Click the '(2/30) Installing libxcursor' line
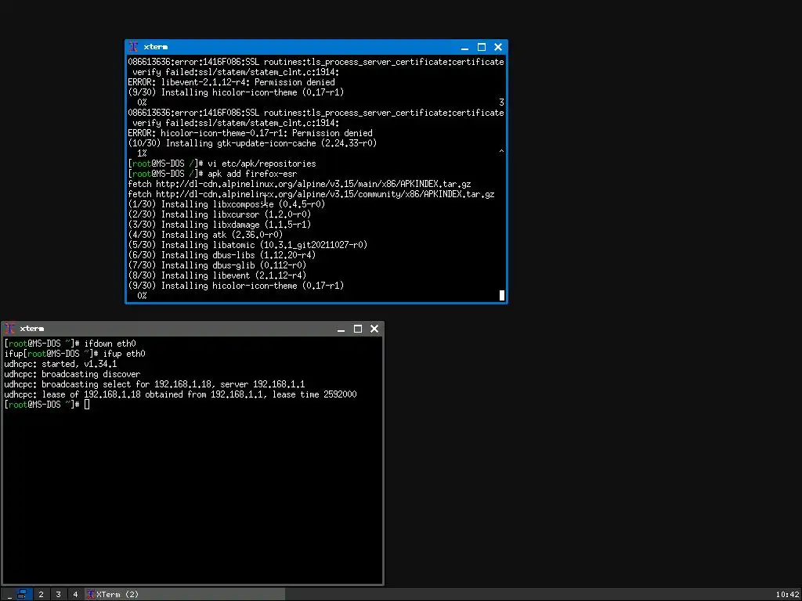802x601 pixels. coord(219,214)
